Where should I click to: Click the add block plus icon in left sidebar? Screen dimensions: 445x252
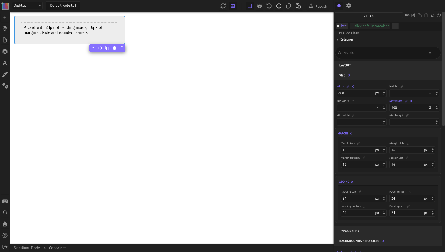tap(5, 17)
